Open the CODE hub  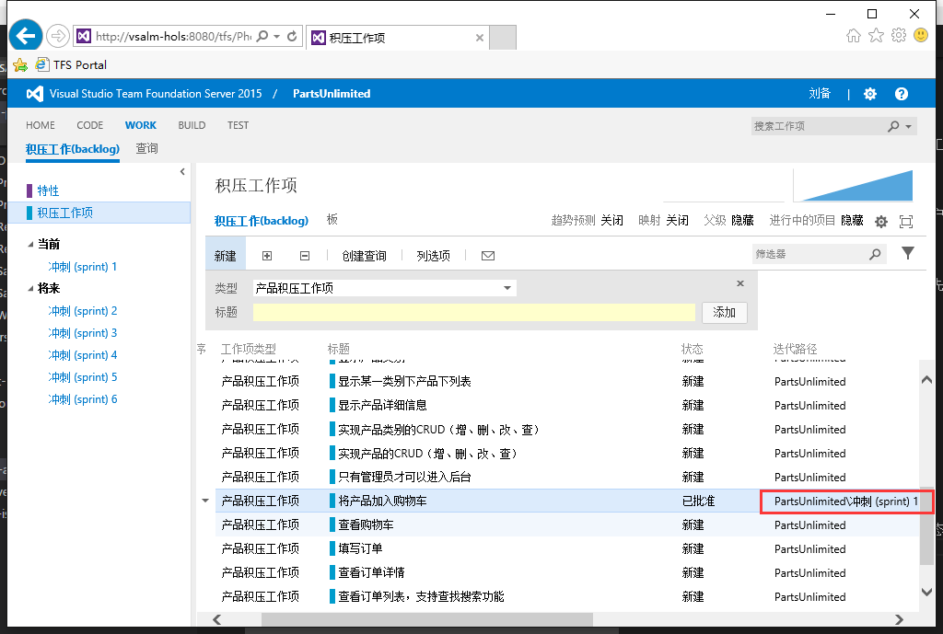(x=89, y=125)
